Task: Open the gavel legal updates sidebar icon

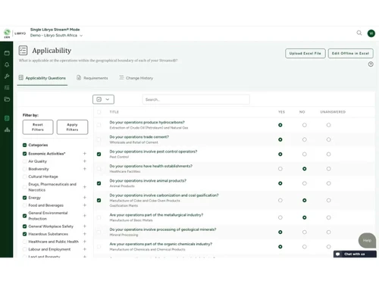Action: [7, 76]
